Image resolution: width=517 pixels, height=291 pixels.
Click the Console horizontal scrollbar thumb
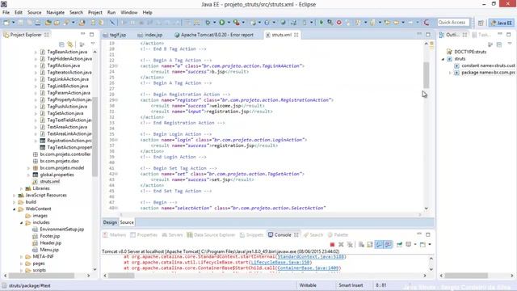pos(121,276)
